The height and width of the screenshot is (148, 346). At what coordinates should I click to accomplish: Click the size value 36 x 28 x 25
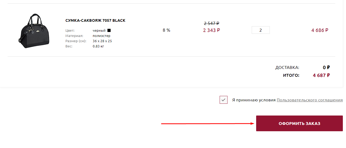pos(102,41)
